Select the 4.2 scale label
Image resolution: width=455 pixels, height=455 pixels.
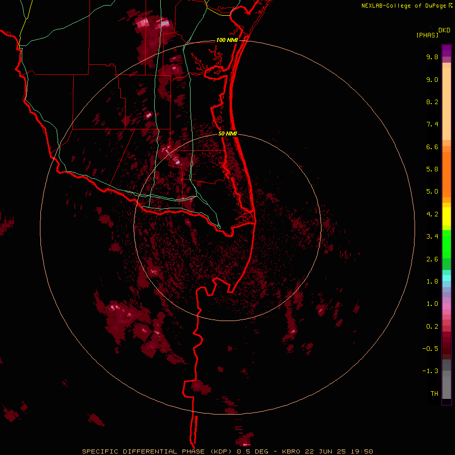tap(432, 214)
